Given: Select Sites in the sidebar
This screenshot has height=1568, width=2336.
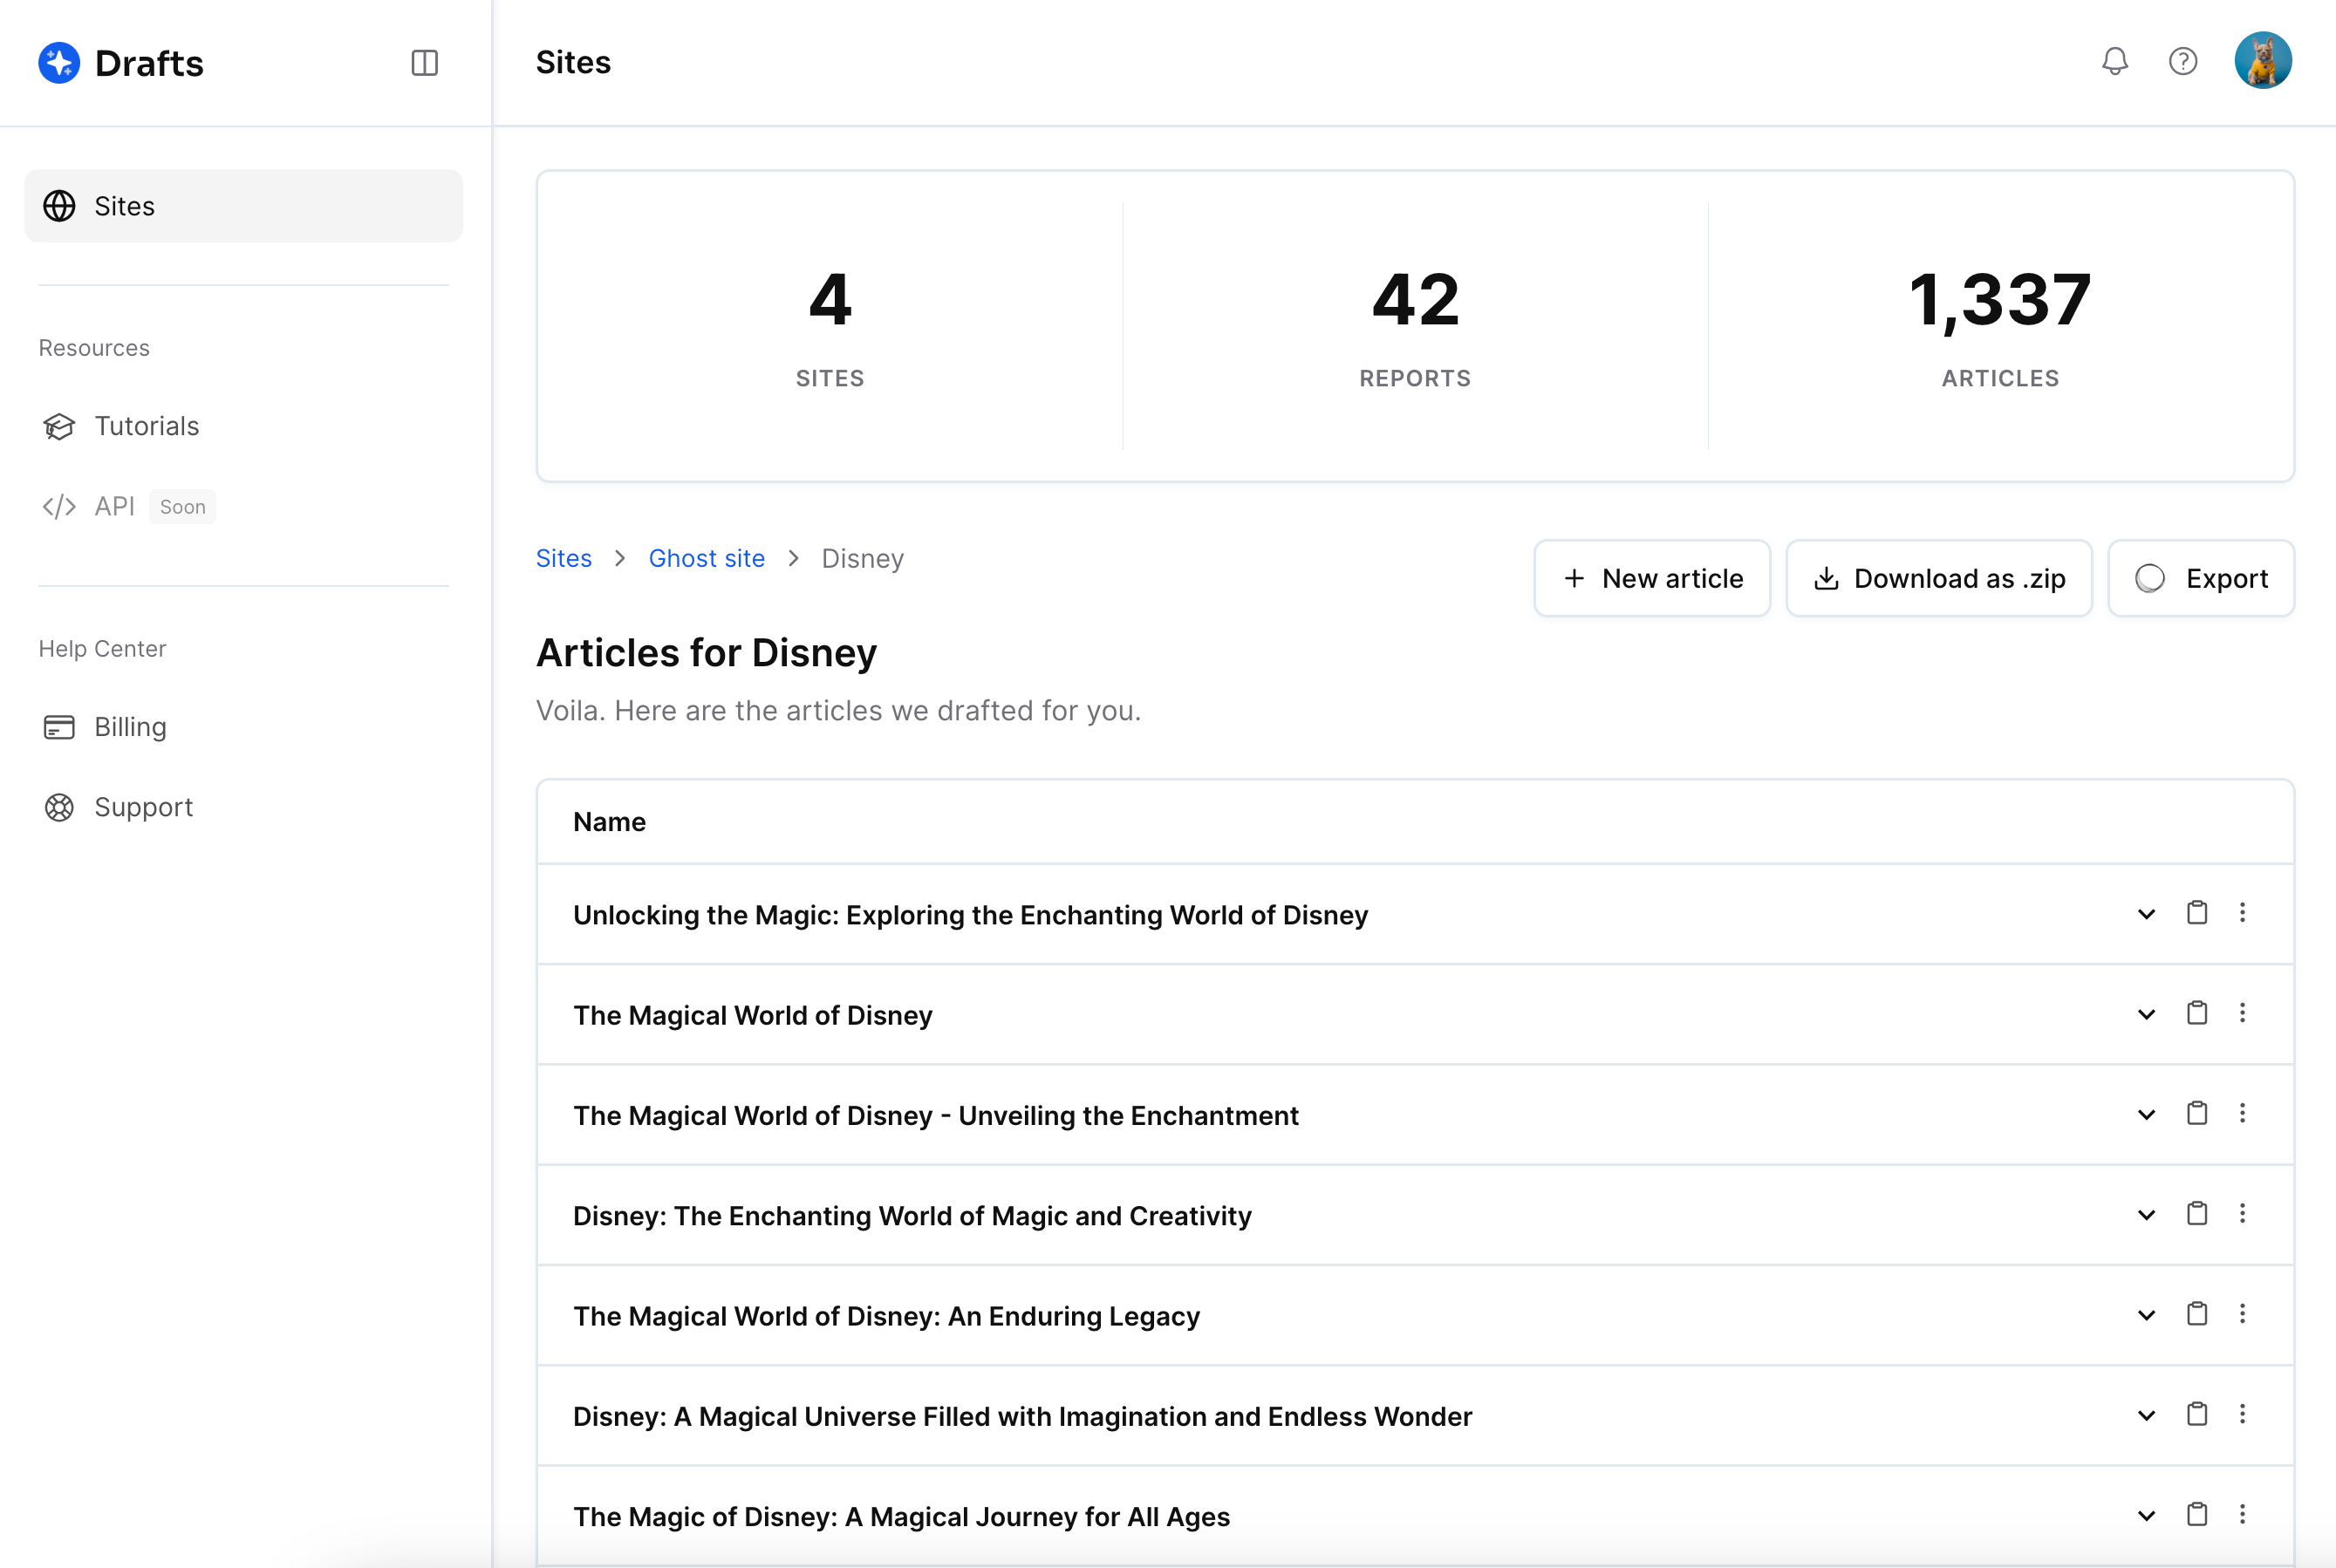Looking at the screenshot, I should [x=243, y=206].
